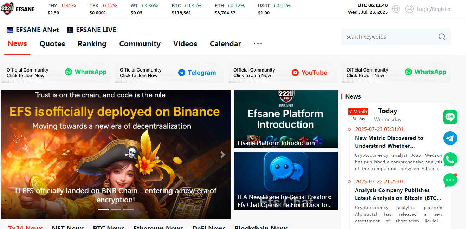This screenshot has height=229, width=466.
Task: Open WhatsApp floating side icon
Action: tap(450, 159)
